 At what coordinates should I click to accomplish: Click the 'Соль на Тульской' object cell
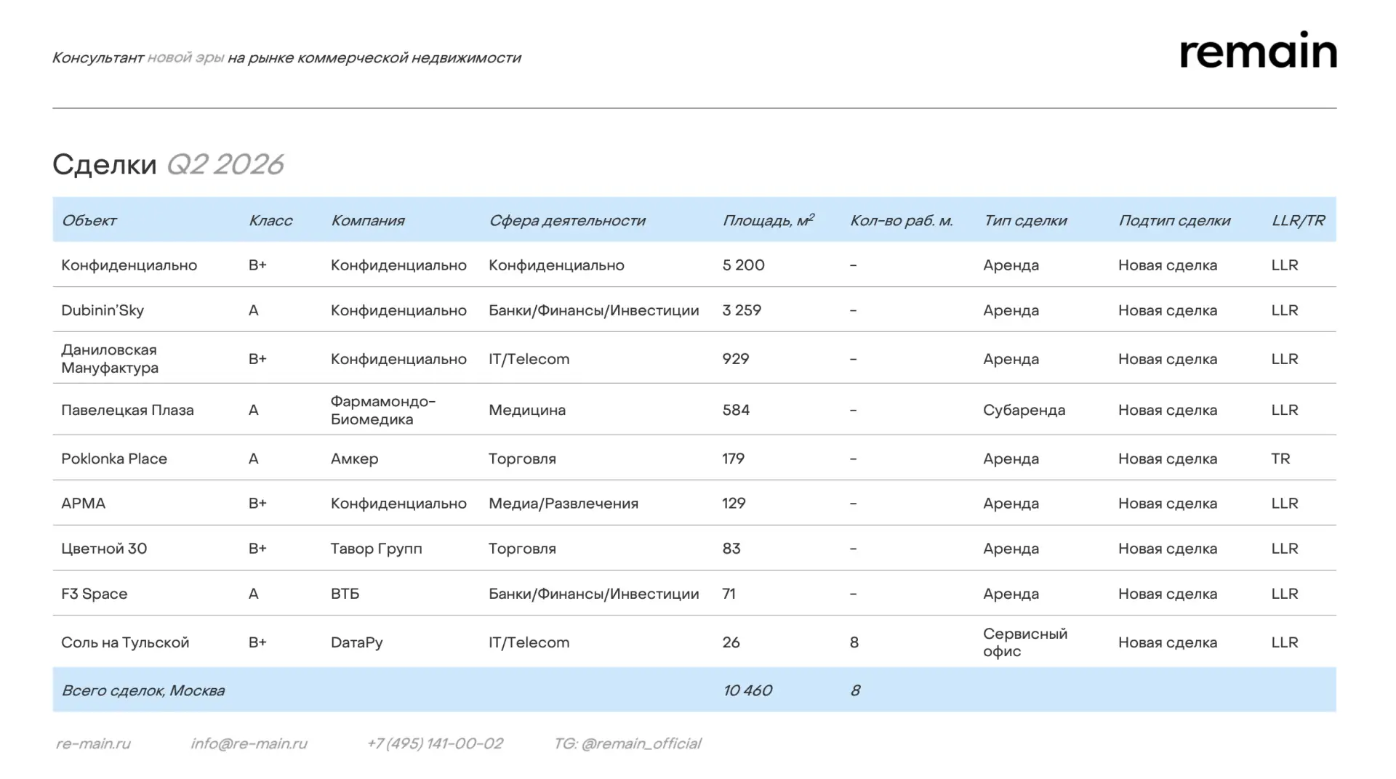pos(125,642)
